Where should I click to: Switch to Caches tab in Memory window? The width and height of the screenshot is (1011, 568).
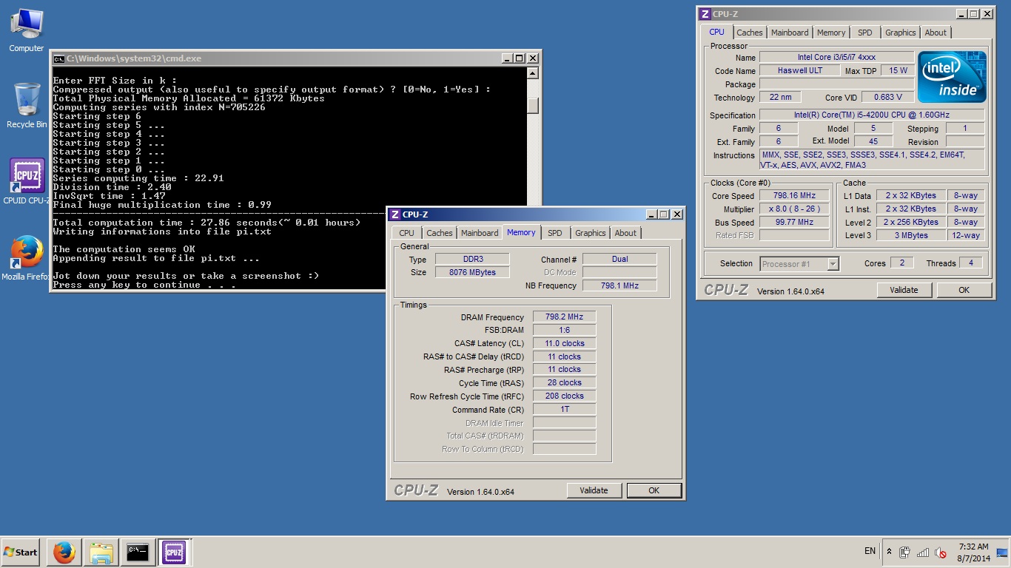coord(439,233)
